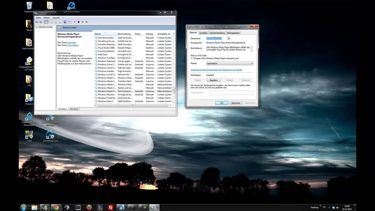Select the WebClient service row

click(133, 55)
